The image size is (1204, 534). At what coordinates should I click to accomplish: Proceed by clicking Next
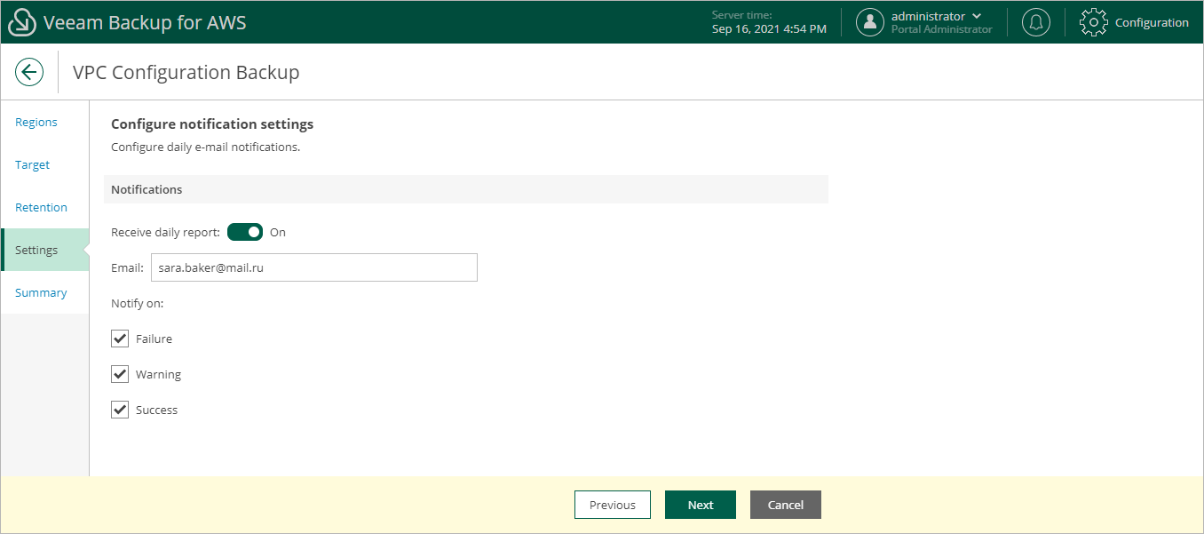(x=700, y=505)
